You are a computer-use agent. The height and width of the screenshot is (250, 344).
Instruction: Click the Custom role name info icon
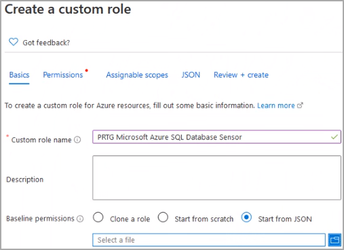coord(77,140)
